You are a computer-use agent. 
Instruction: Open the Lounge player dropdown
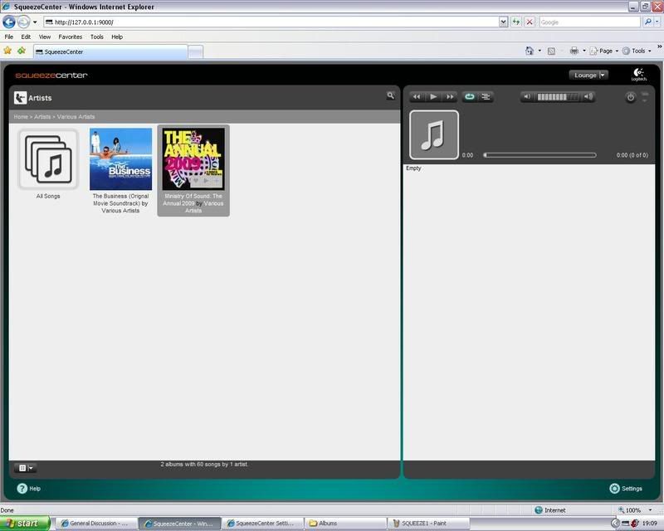(588, 75)
